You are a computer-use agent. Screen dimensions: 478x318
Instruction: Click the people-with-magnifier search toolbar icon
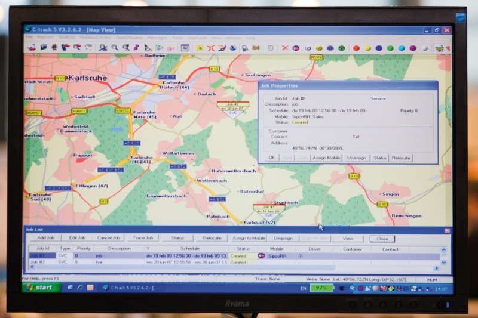[x=103, y=48]
